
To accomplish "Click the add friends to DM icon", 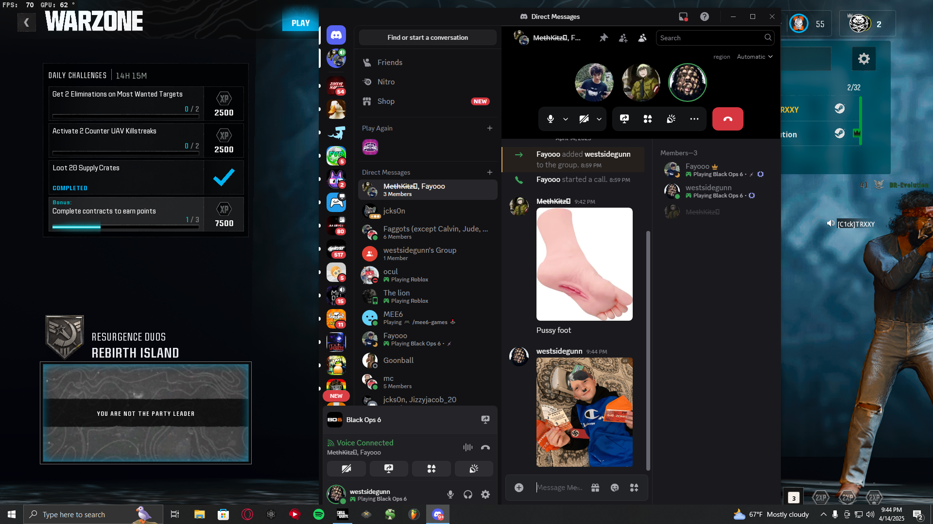I will pos(623,38).
